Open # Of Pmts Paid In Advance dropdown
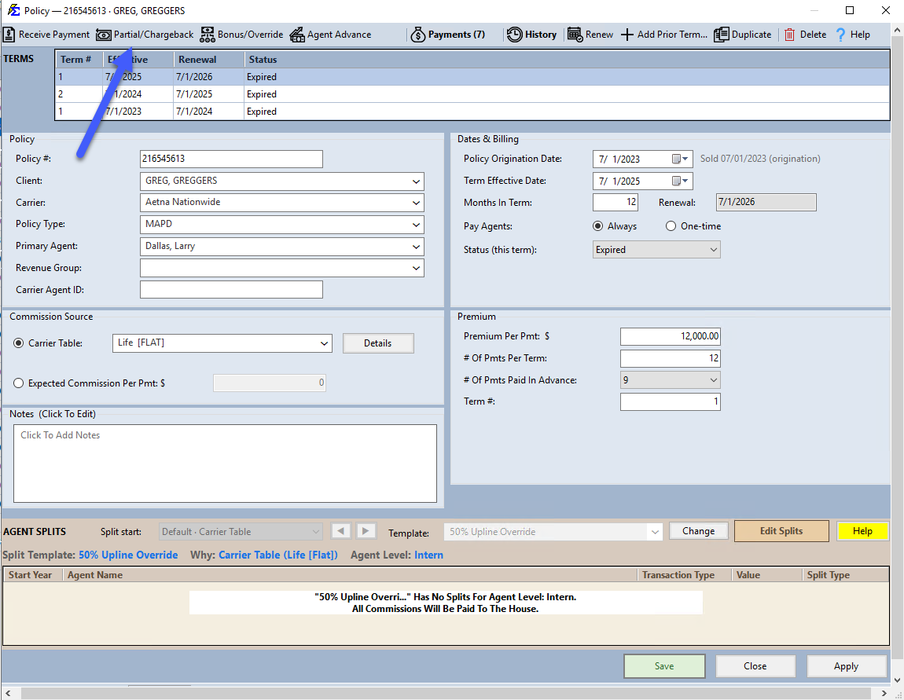Image resolution: width=904 pixels, height=700 pixels. click(670, 379)
